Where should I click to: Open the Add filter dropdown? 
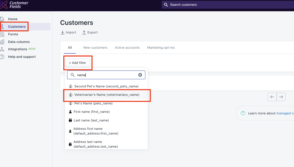(x=78, y=63)
